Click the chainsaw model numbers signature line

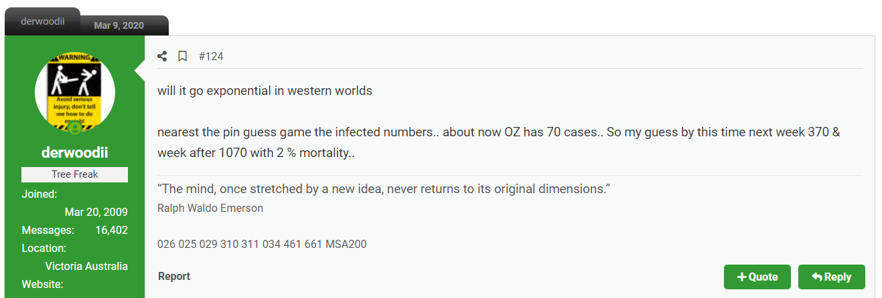pos(262,244)
